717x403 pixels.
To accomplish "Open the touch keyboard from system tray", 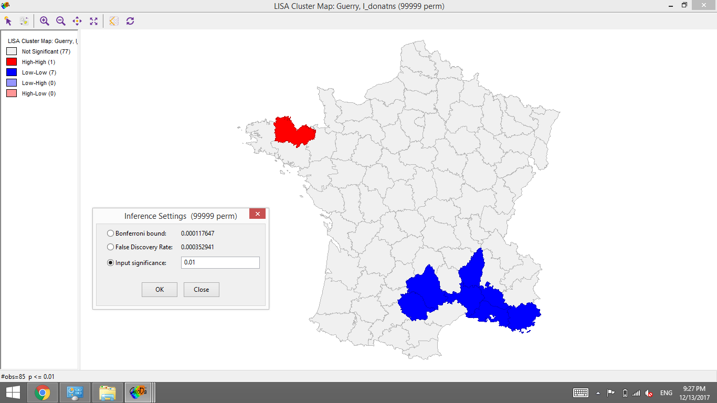I will click(581, 393).
